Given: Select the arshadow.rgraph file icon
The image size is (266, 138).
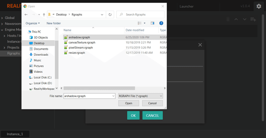Looking at the screenshot, I should point(66,37).
